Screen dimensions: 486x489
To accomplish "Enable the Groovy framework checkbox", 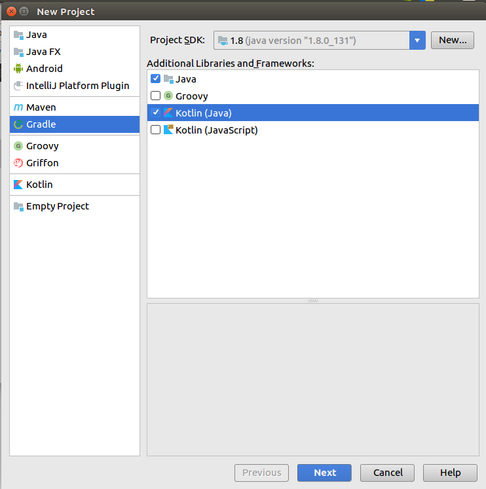I will [155, 96].
